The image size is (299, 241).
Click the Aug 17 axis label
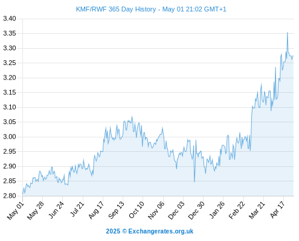[x=96, y=210]
